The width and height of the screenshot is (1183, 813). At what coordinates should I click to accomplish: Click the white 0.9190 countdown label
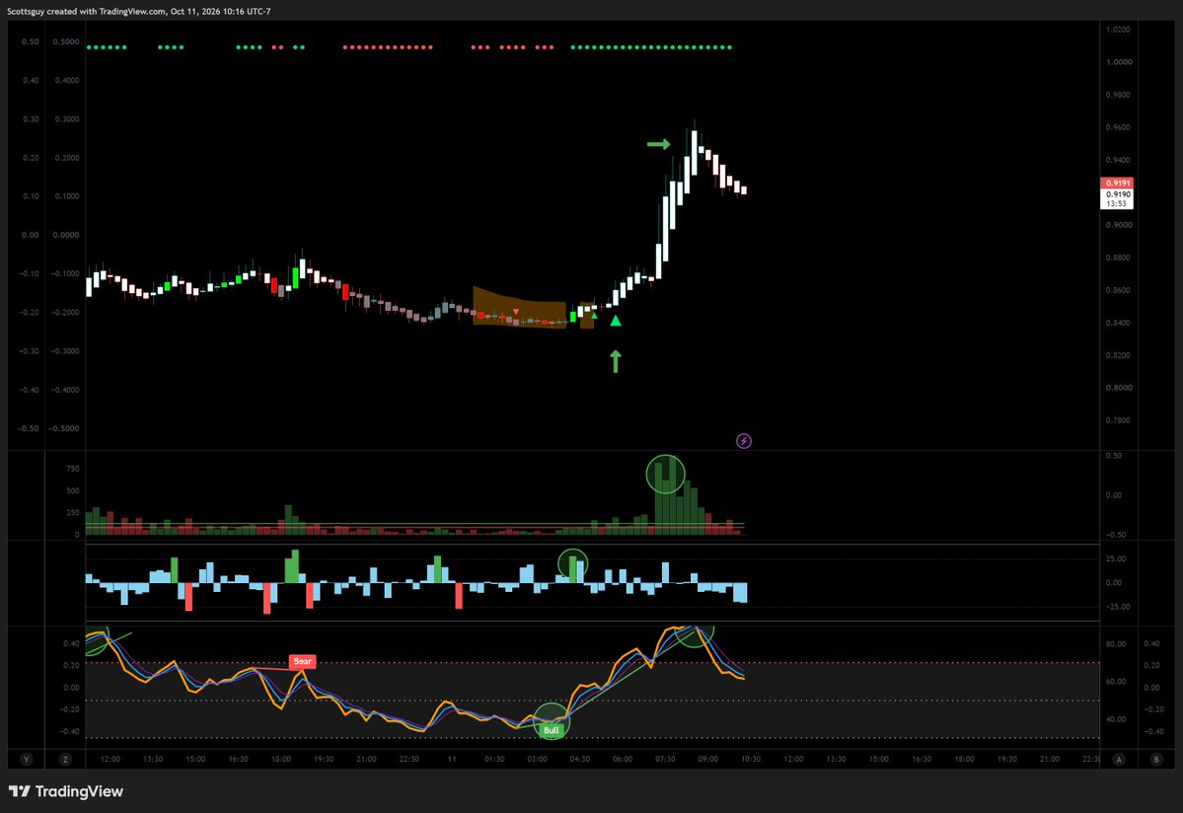(1117, 198)
